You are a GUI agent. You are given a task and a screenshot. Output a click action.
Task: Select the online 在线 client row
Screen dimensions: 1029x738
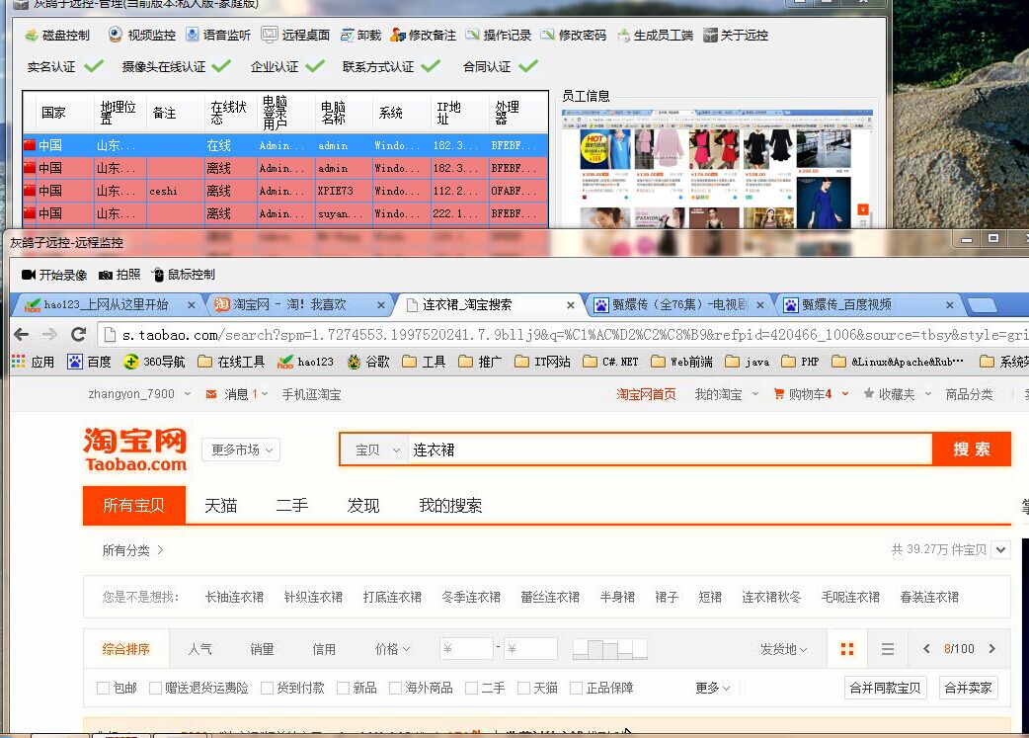coord(285,145)
